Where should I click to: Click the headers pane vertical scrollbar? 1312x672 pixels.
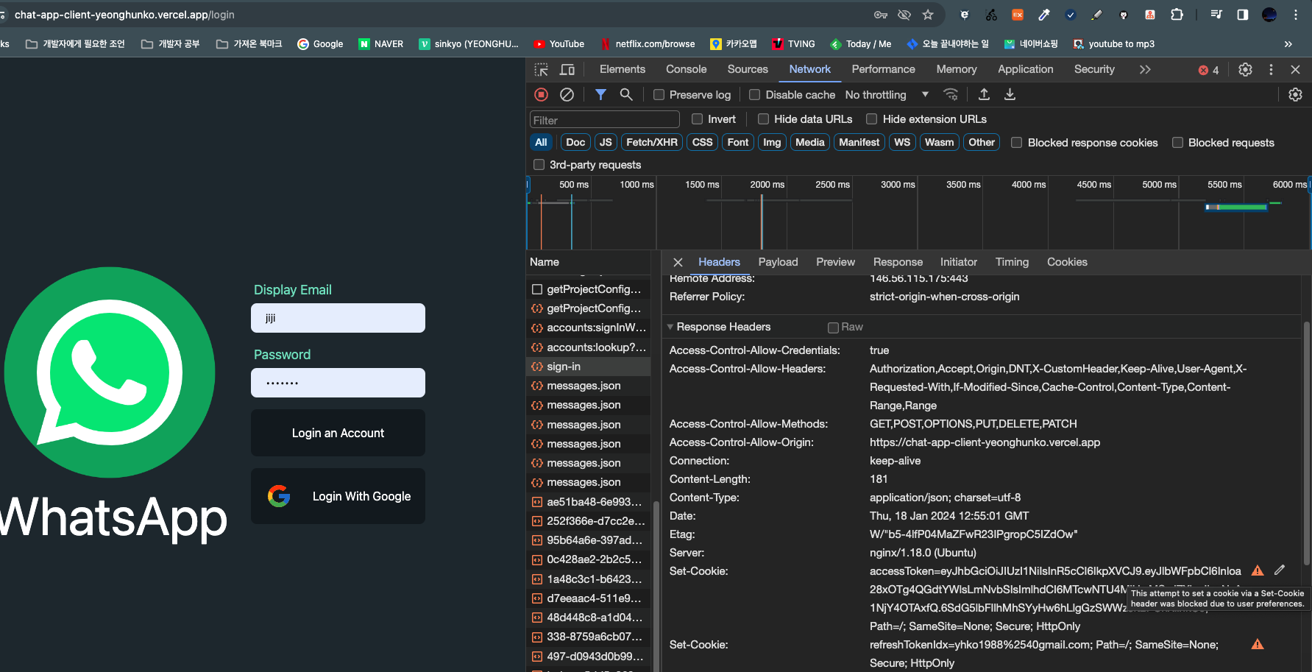1307,442
